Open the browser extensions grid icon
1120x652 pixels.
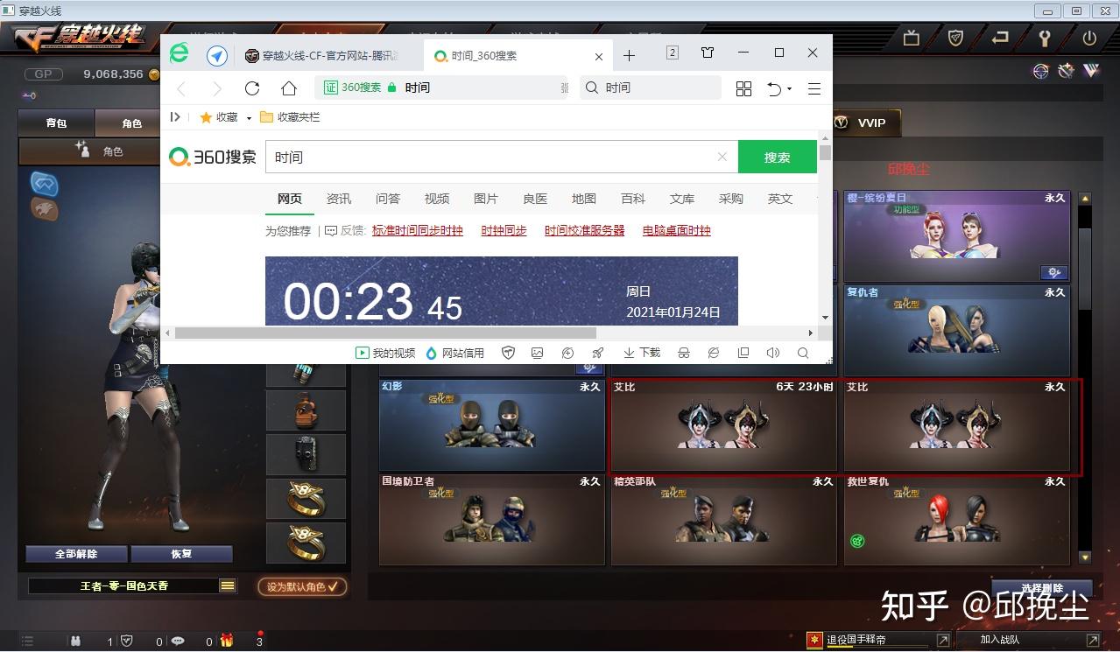click(x=743, y=88)
